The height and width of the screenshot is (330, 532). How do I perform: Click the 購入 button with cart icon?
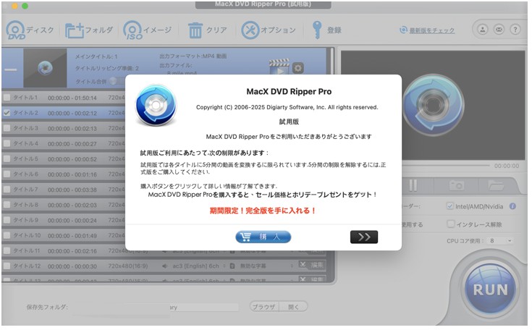pyautogui.click(x=263, y=237)
